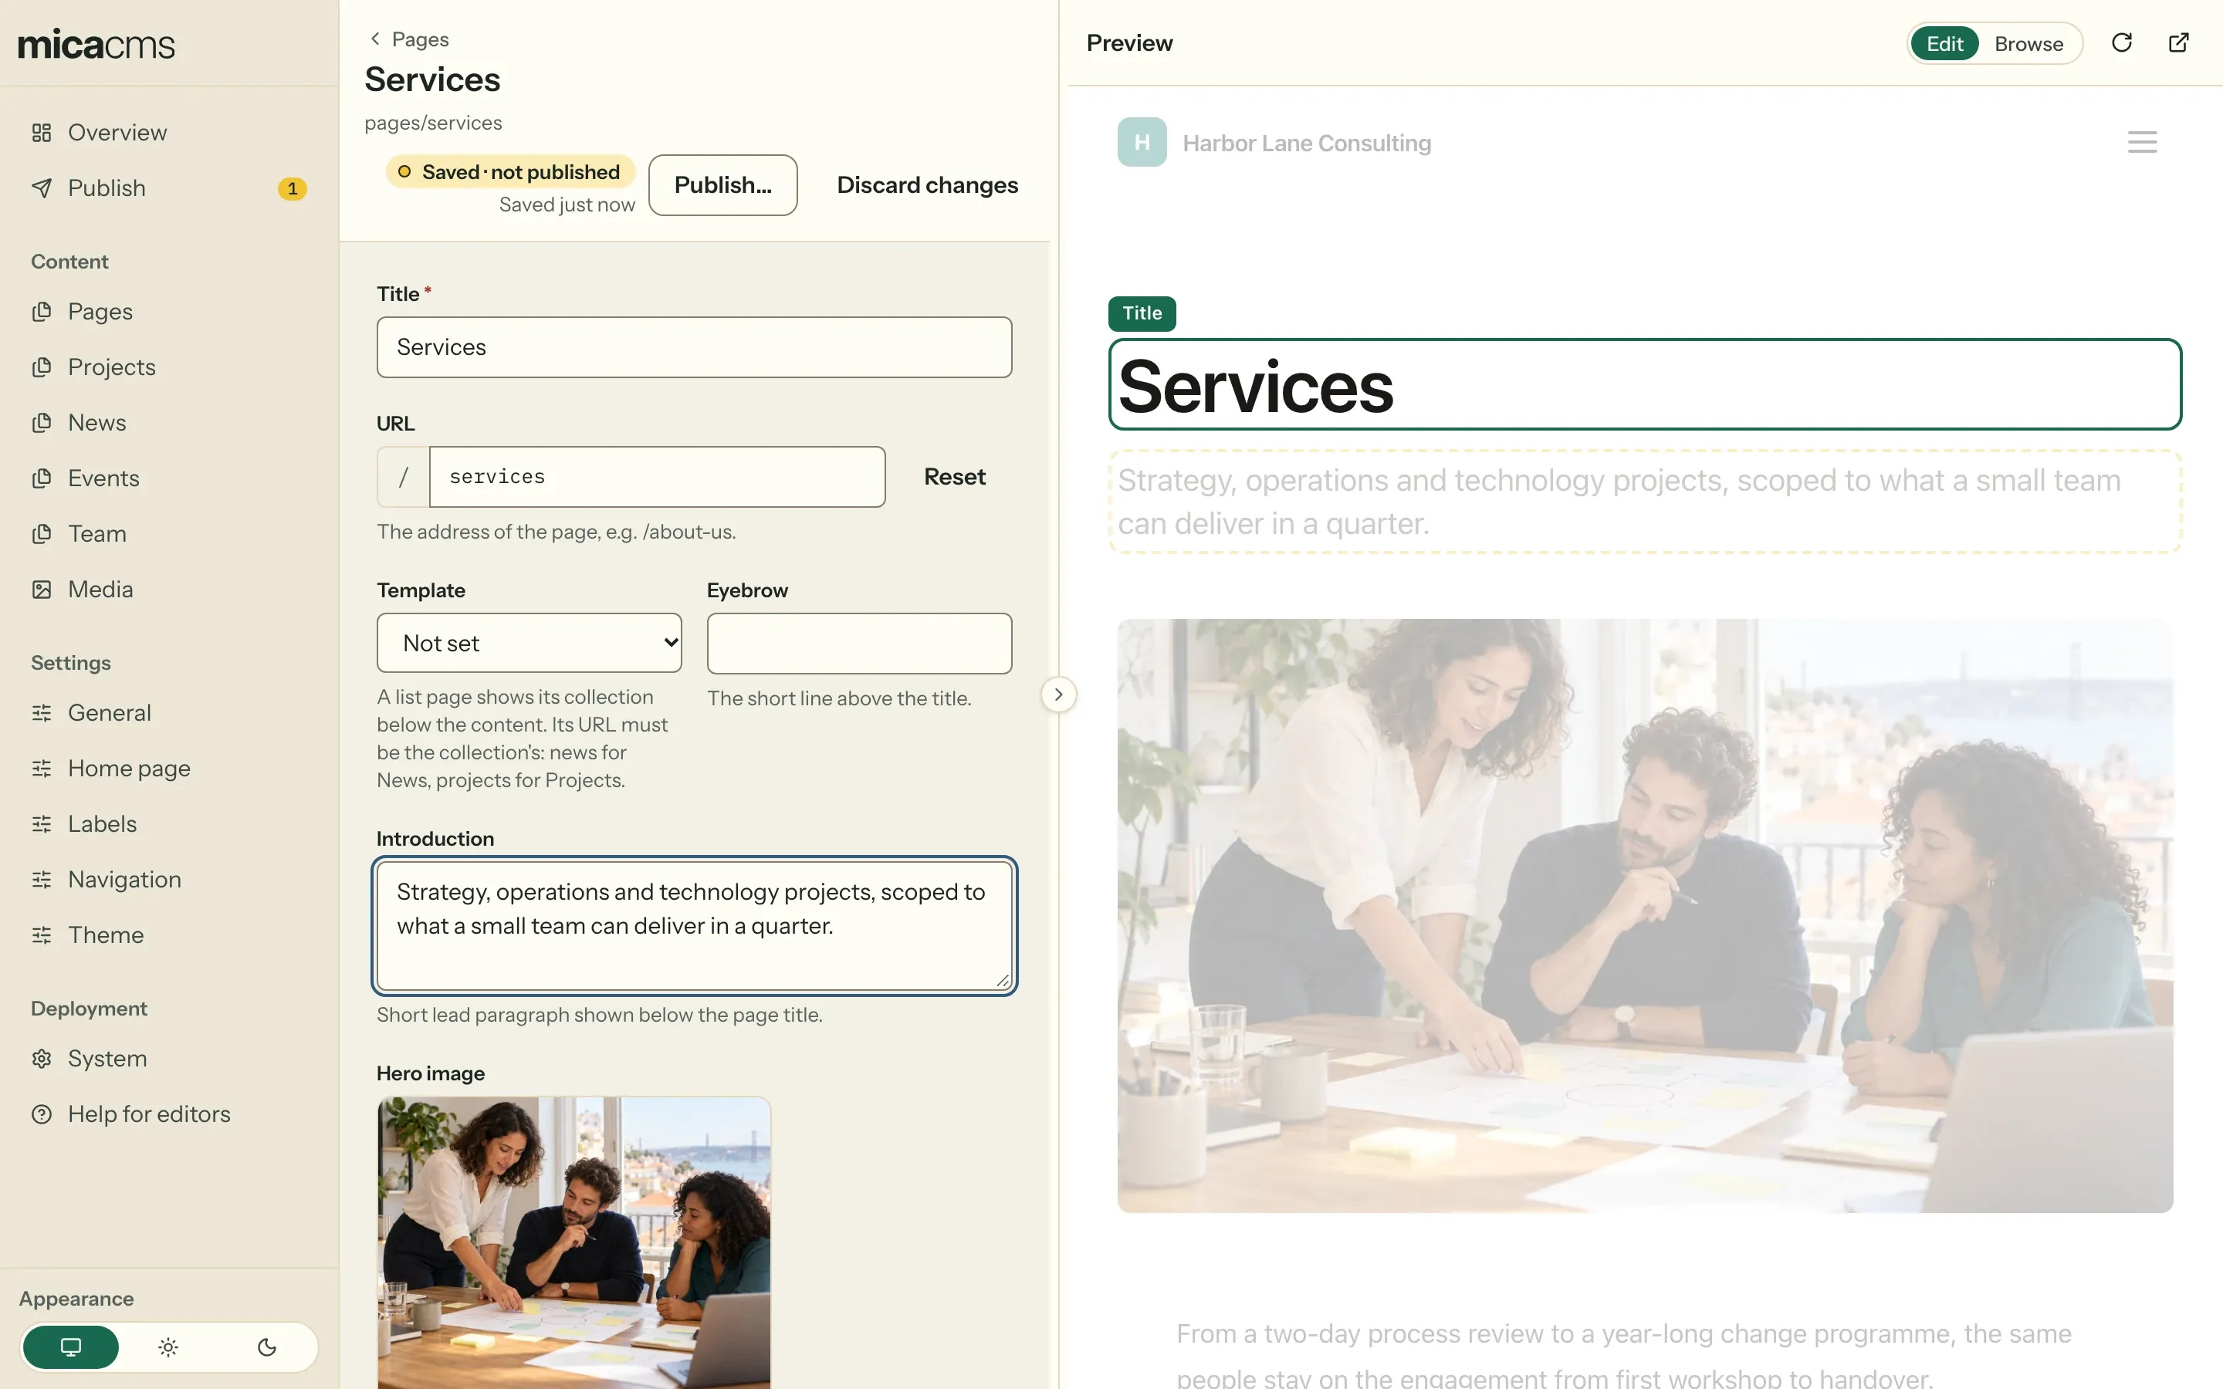
Task: Click the Theme settings icon
Action: (x=42, y=935)
